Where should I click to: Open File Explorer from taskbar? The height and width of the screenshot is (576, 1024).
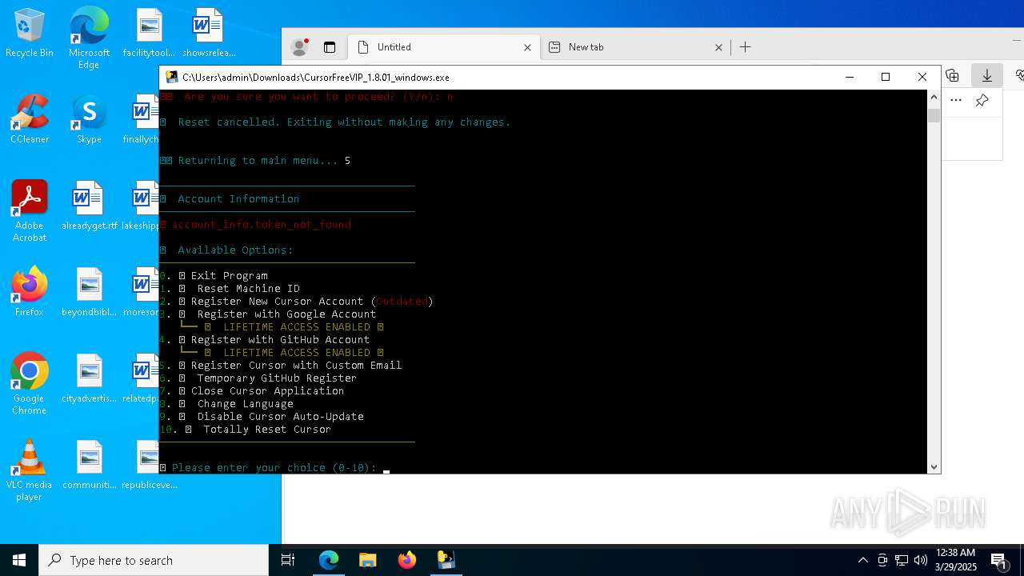[x=368, y=560]
